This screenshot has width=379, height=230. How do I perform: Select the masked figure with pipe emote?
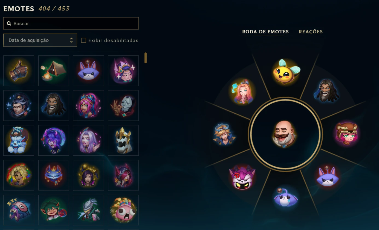click(123, 105)
